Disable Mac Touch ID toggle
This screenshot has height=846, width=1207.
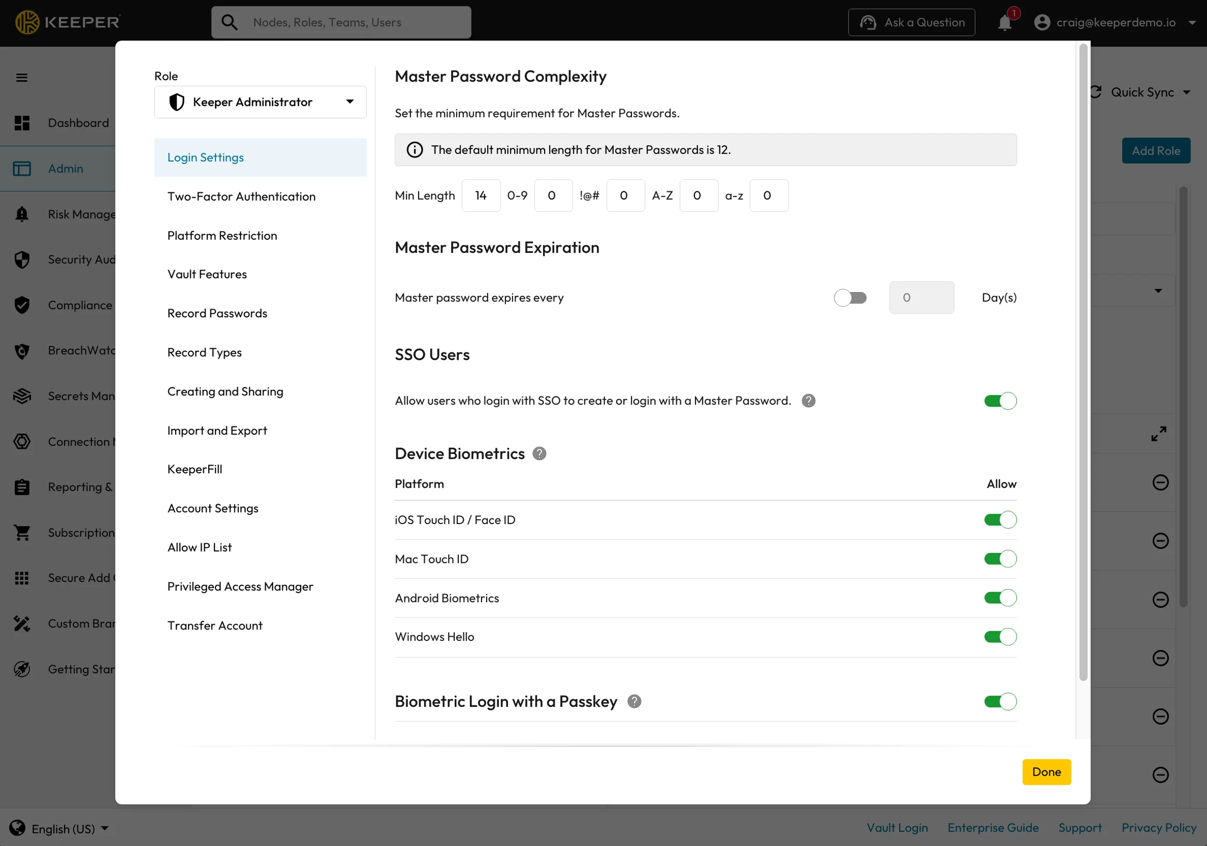pyautogui.click(x=1000, y=559)
